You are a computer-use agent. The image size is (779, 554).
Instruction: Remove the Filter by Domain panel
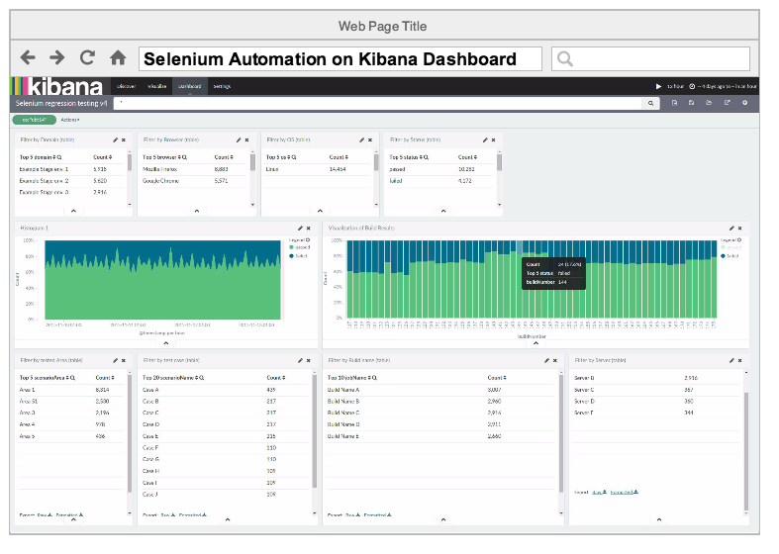point(124,140)
